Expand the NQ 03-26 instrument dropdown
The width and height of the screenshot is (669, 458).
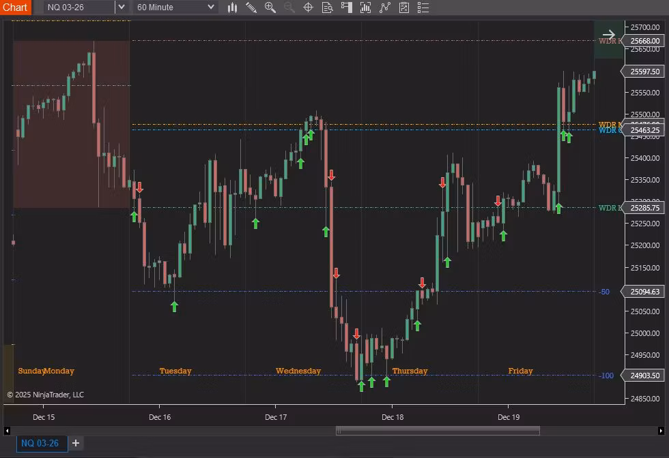pos(121,7)
